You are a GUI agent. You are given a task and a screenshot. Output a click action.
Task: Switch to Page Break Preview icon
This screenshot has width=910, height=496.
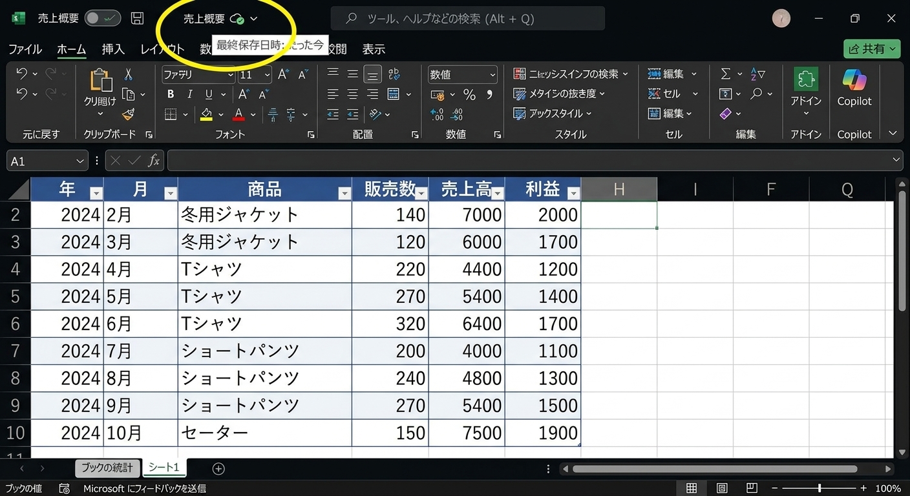click(x=752, y=488)
